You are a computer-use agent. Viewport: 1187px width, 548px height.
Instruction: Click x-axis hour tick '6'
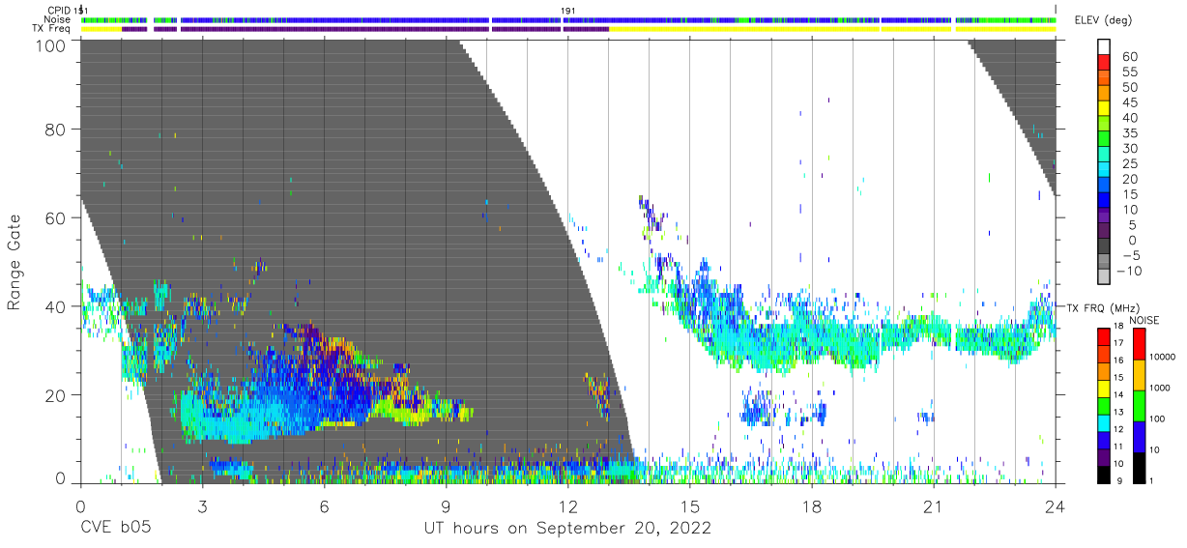click(324, 507)
